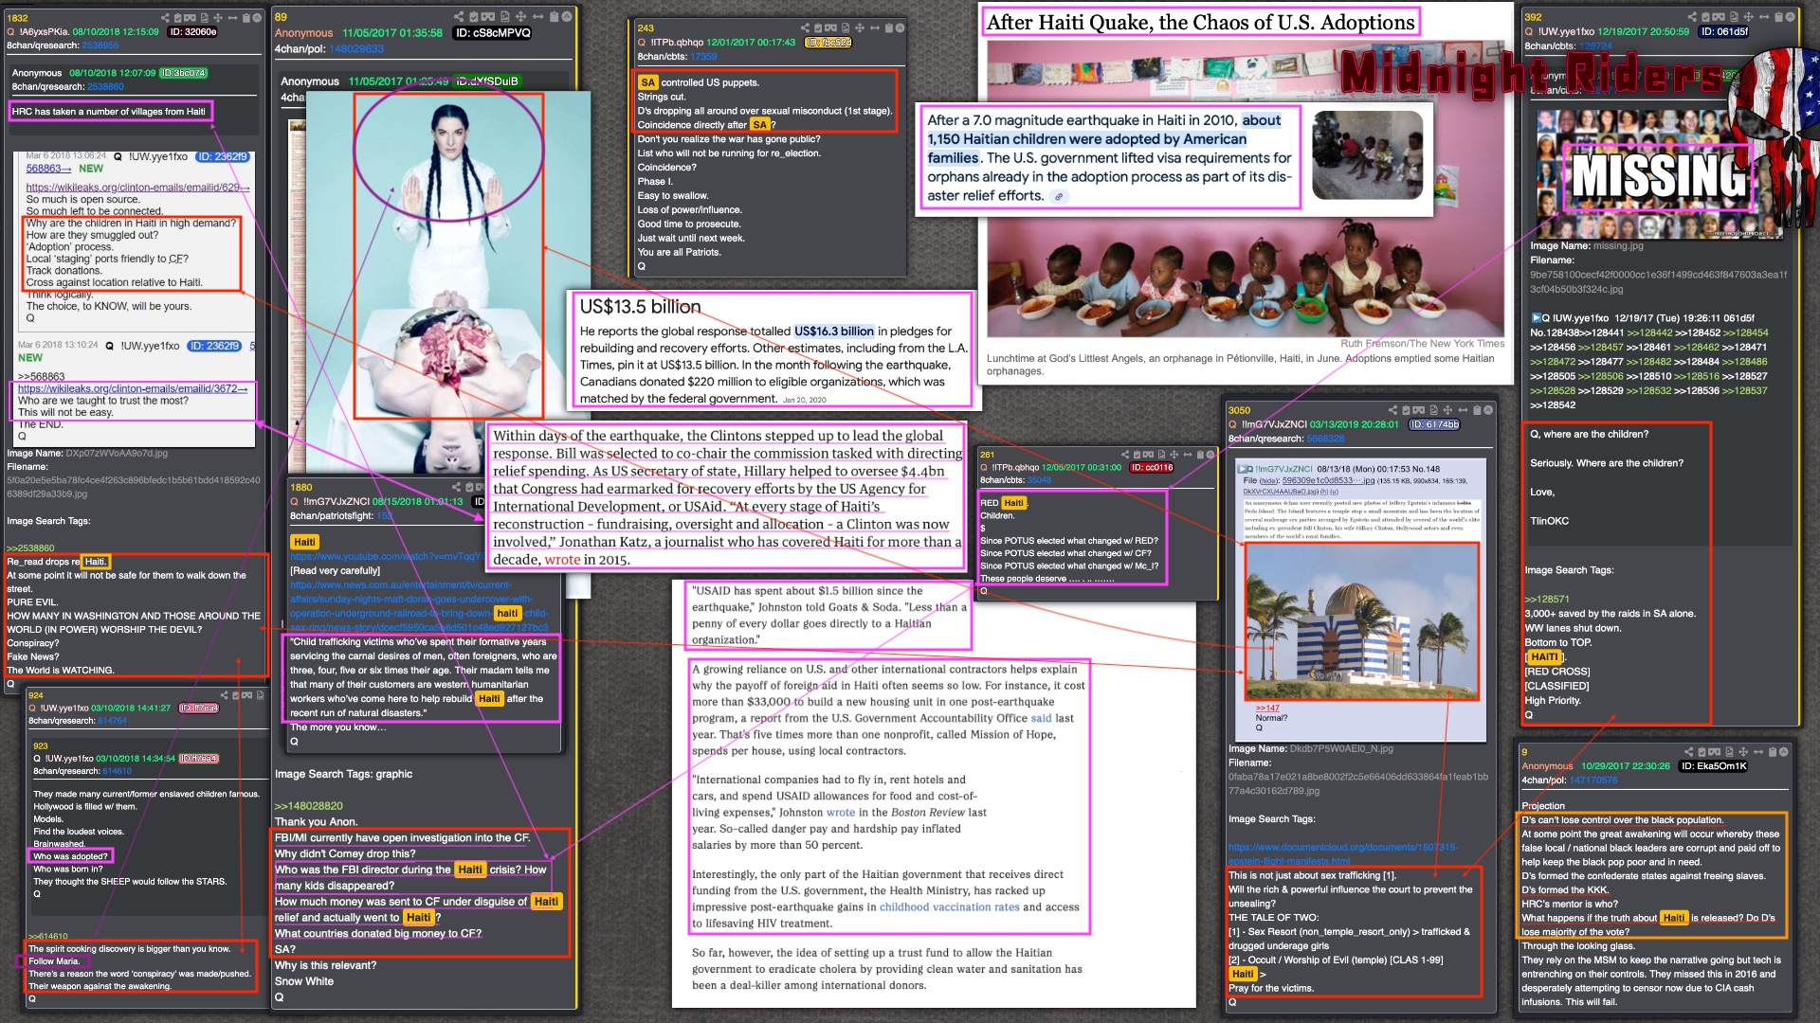Screen dimensions: 1820x1023
Task: Click 'childhood vaccination rates' article link
Action: [x=950, y=906]
